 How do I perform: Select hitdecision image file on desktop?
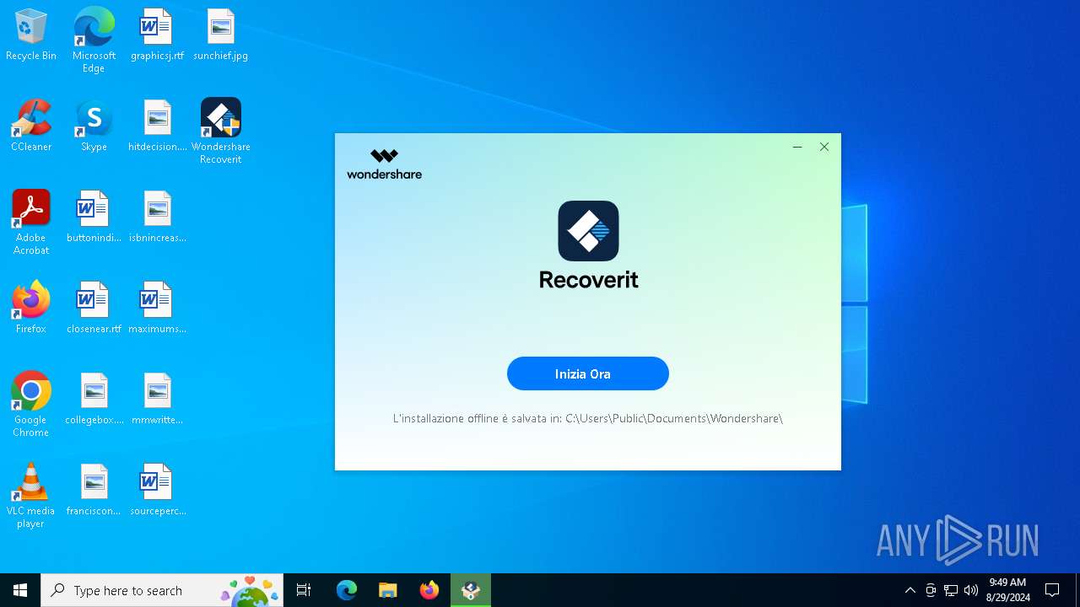pos(157,126)
